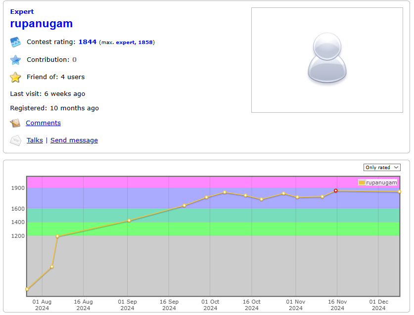Click the contest rating ticket icon
Screen dimensions: 414x315
[15, 42]
